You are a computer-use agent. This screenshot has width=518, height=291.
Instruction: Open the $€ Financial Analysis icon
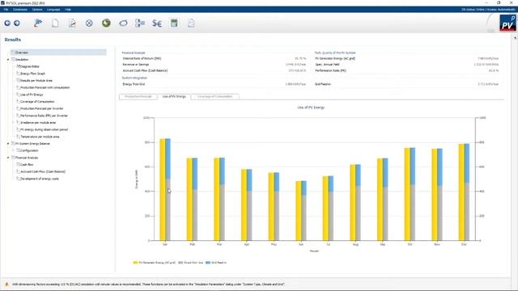(x=157, y=23)
